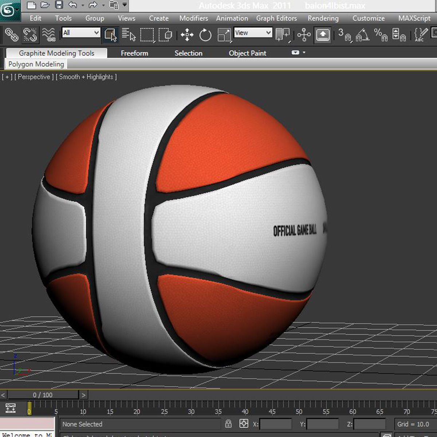Choose the Rectangular Selection Region tool
The width and height of the screenshot is (437, 437).
[x=147, y=35]
